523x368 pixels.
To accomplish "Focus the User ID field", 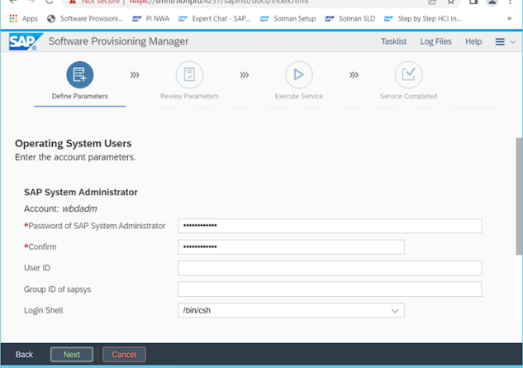I will coord(330,268).
